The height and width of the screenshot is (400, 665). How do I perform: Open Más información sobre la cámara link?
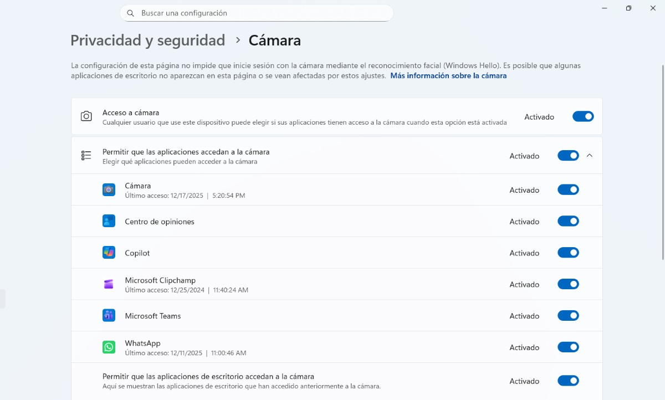click(x=448, y=76)
